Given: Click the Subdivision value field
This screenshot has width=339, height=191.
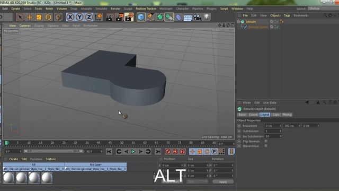Looking at the screenshot, I should [x=273, y=131].
